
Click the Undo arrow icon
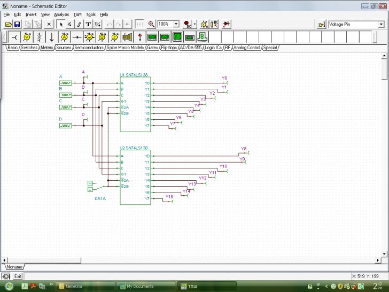[109, 25]
